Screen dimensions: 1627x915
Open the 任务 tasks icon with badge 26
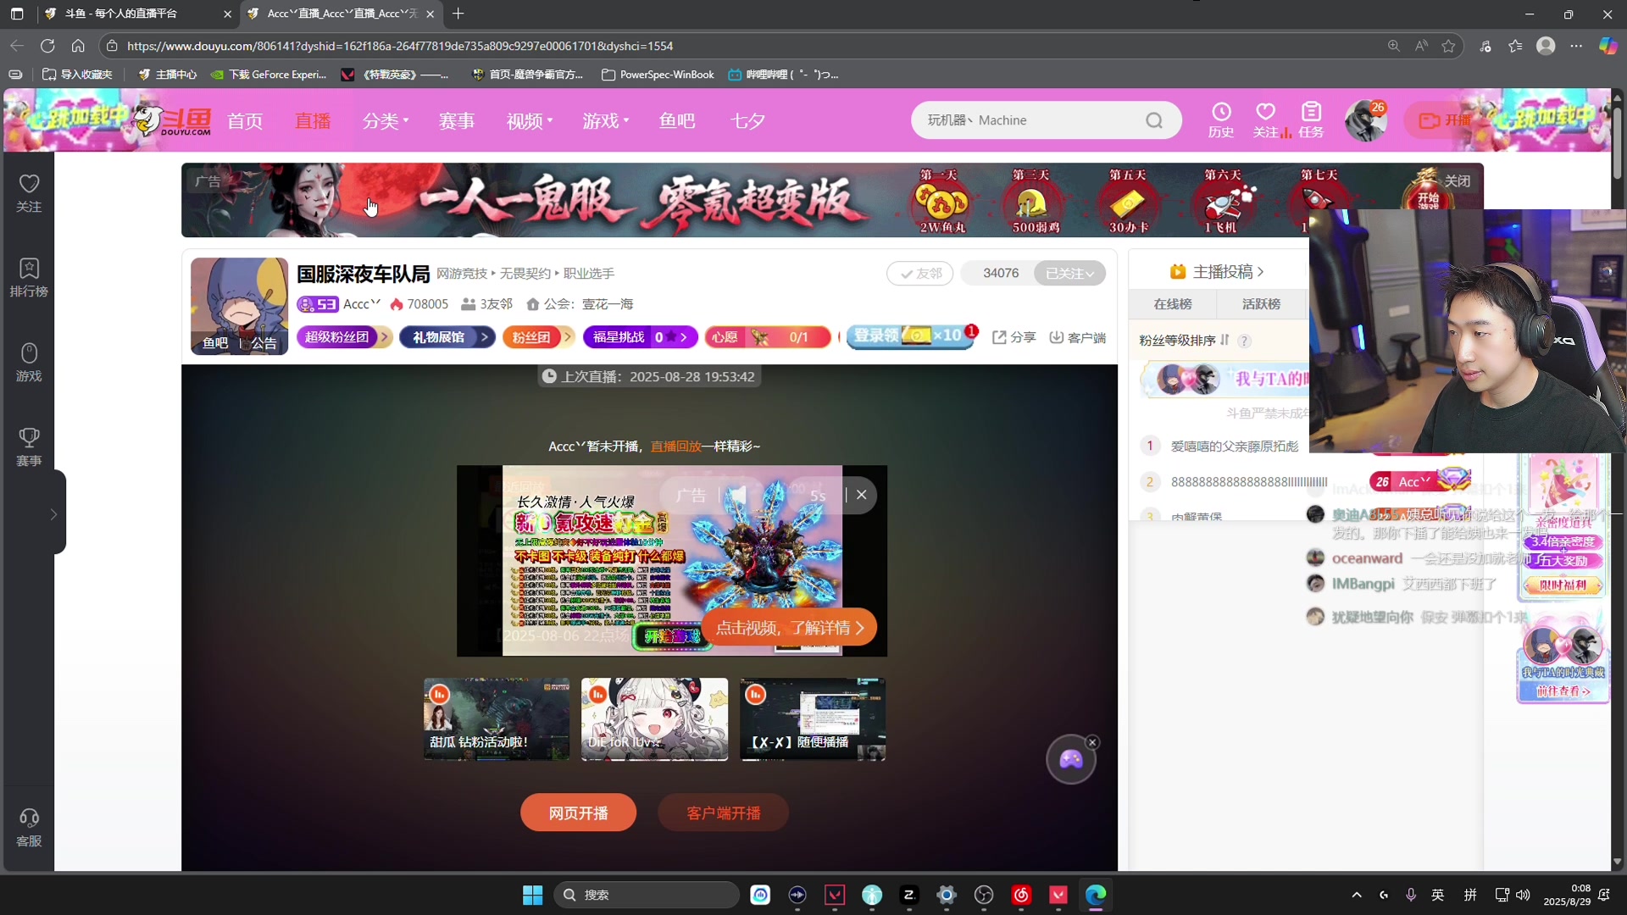pos(1311,119)
